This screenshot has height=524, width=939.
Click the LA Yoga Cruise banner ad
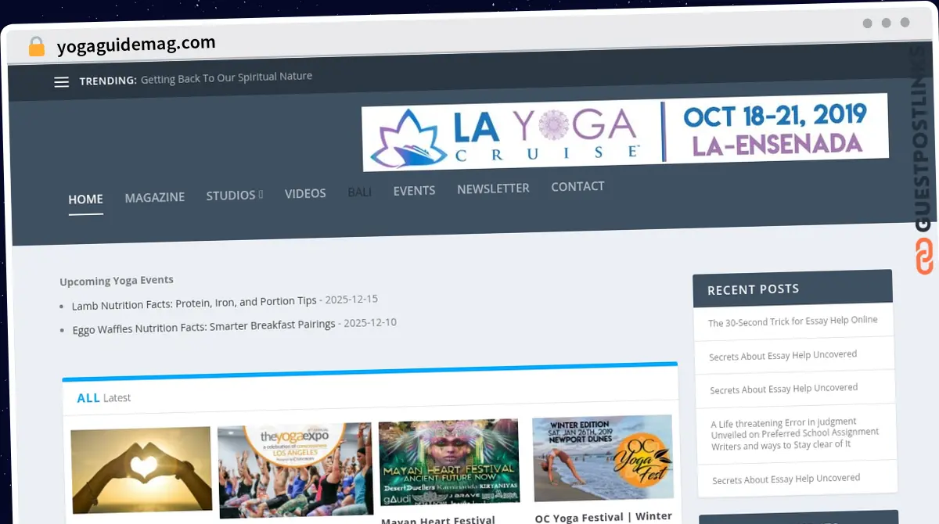[625, 131]
